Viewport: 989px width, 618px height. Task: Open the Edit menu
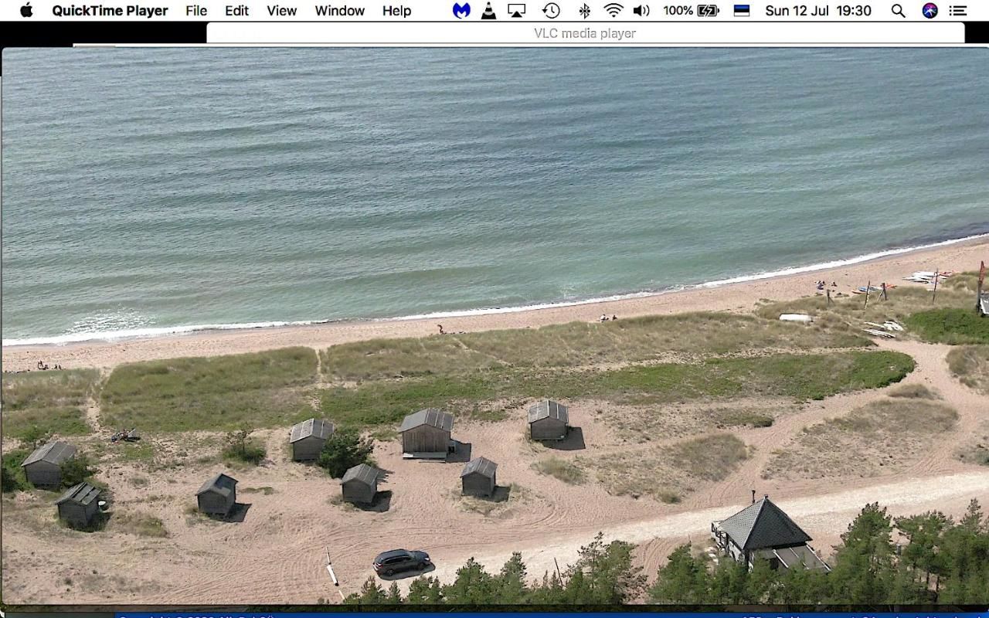[x=236, y=11]
